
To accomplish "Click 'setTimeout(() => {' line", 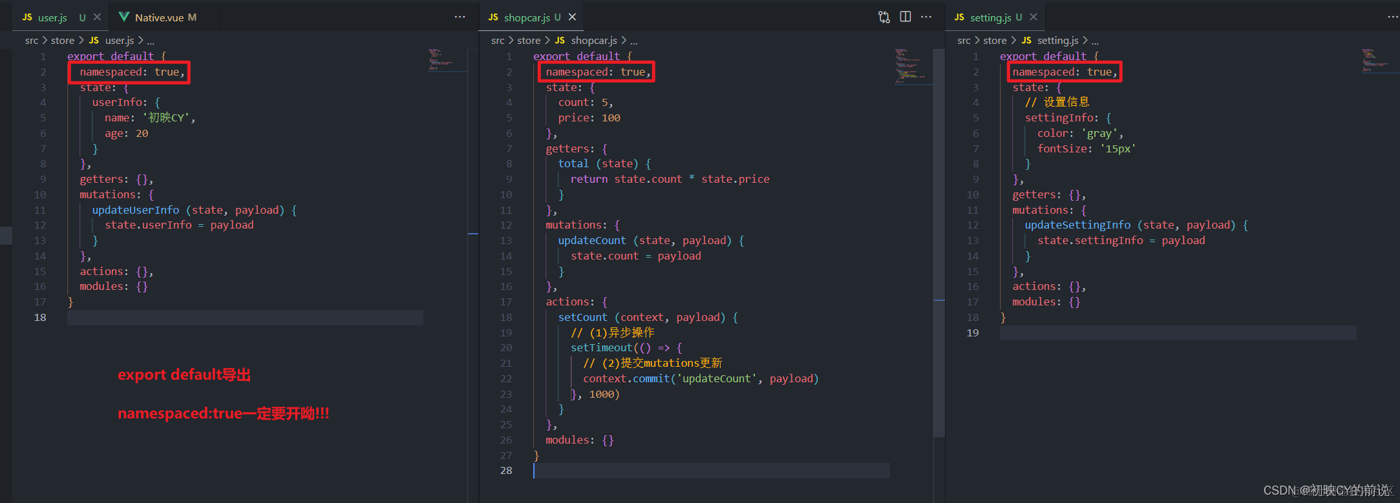I will 626,348.
